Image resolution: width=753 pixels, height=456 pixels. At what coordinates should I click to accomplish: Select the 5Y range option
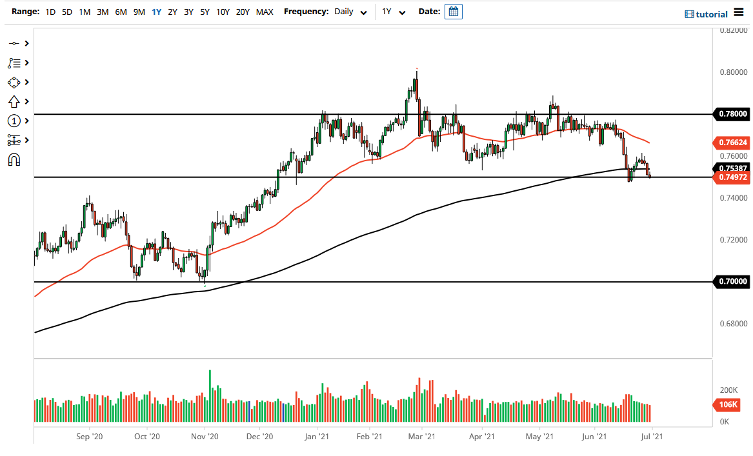(x=205, y=12)
